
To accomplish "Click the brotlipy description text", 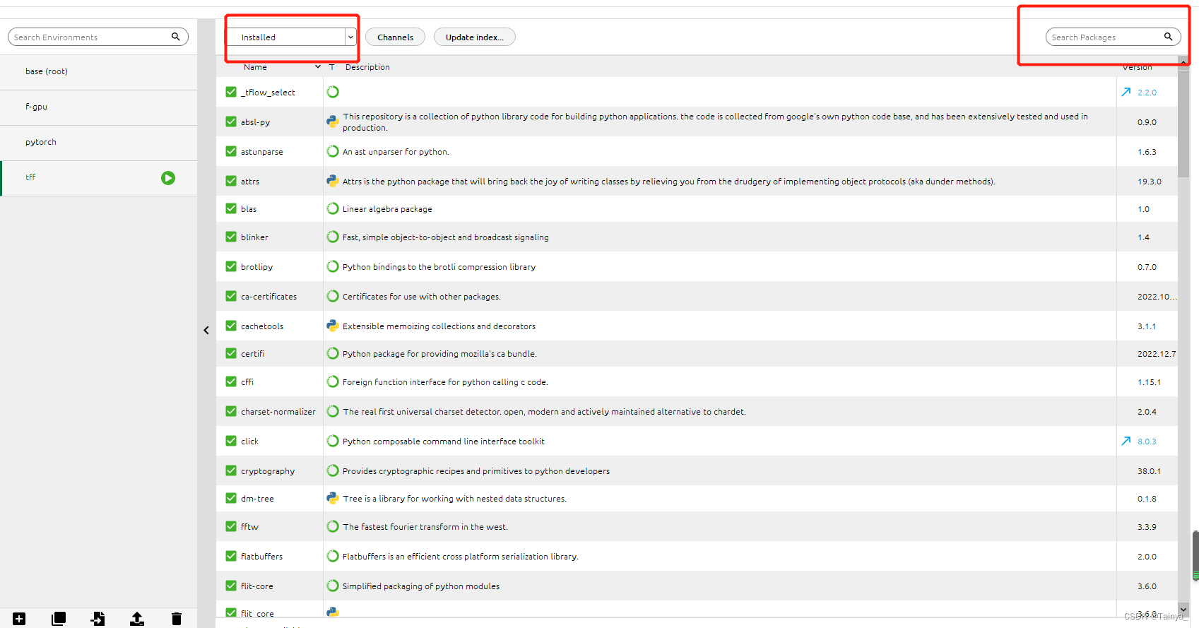I will pos(439,267).
